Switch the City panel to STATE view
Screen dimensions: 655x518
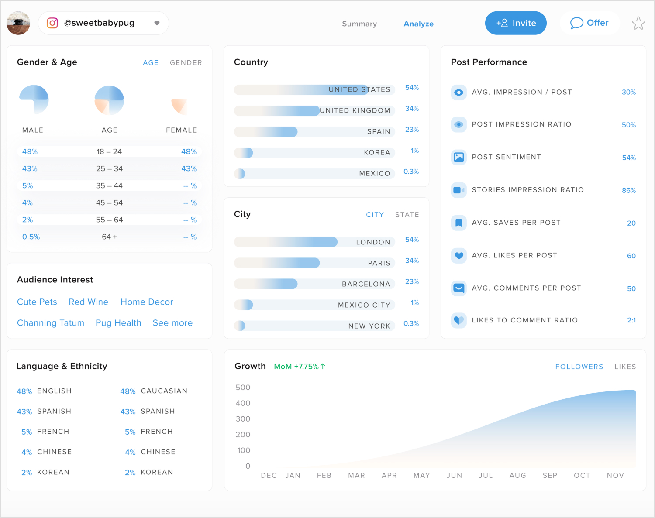(x=407, y=214)
